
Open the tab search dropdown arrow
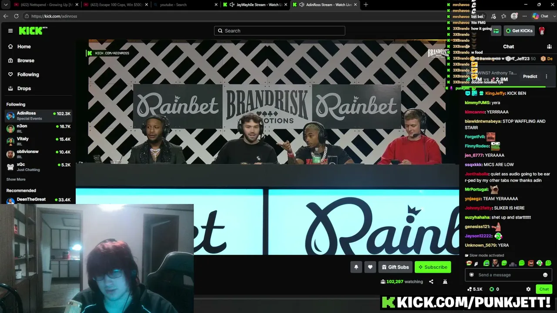(6, 5)
